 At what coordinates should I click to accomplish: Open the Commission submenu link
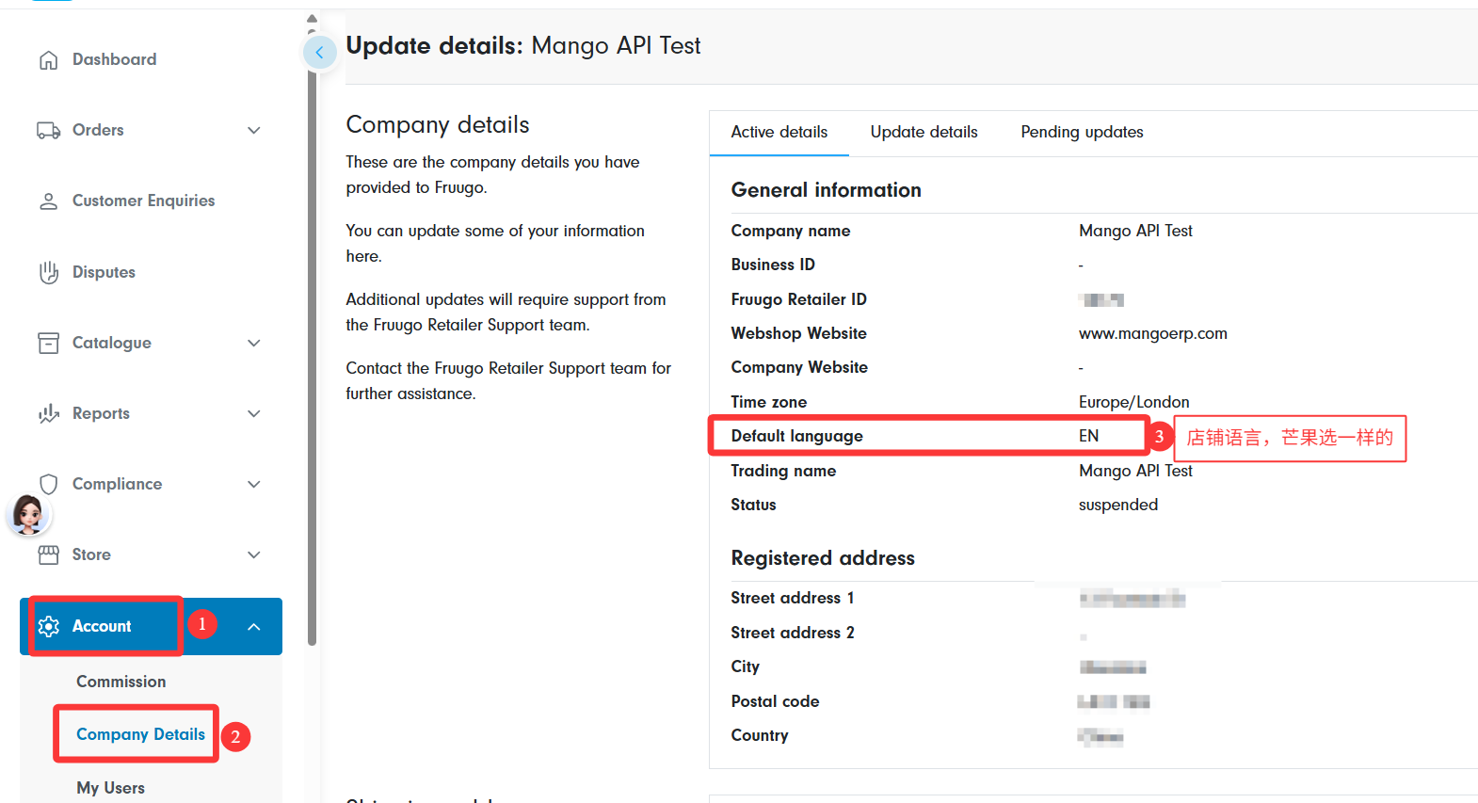(120, 682)
